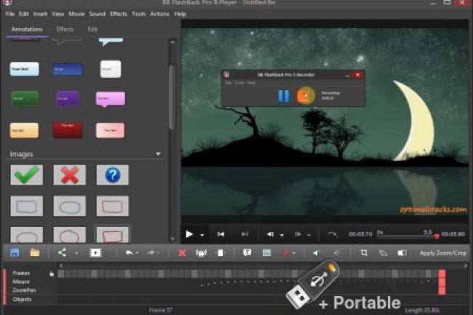This screenshot has height=315, width=473.
Task: Click the Undo arrow icon
Action: (x=129, y=252)
